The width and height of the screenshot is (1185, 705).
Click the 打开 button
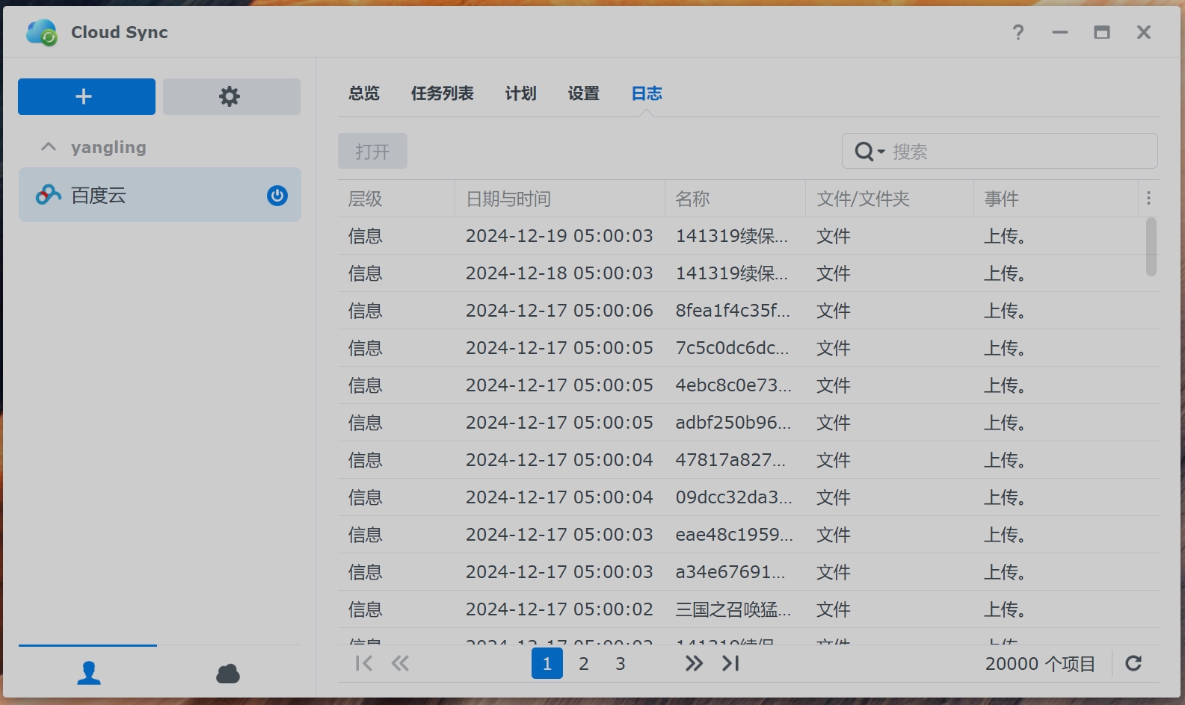click(372, 152)
